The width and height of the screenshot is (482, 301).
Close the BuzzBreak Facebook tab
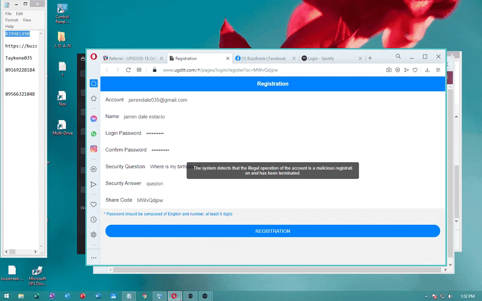point(294,58)
